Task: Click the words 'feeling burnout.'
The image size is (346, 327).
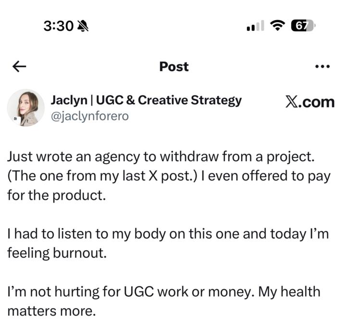Action: pyautogui.click(x=56, y=253)
